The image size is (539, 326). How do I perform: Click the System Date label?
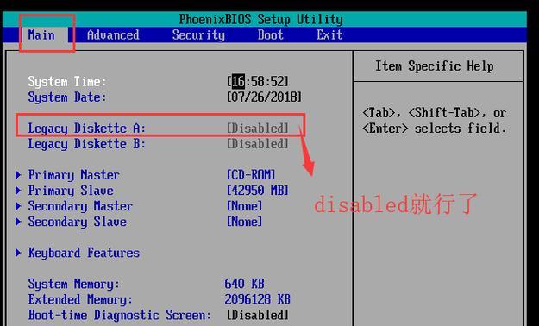pyautogui.click(x=67, y=97)
